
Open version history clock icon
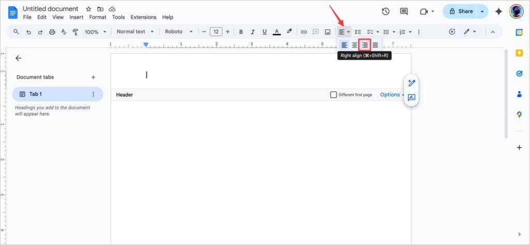click(x=385, y=11)
